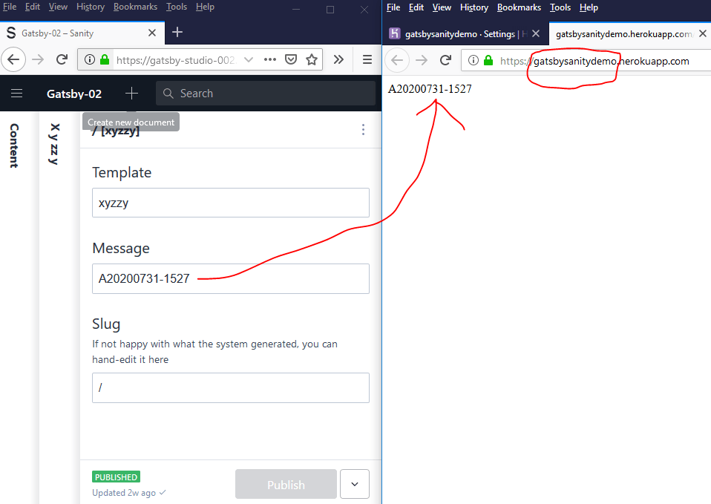Open Tools menu in left window

click(177, 7)
